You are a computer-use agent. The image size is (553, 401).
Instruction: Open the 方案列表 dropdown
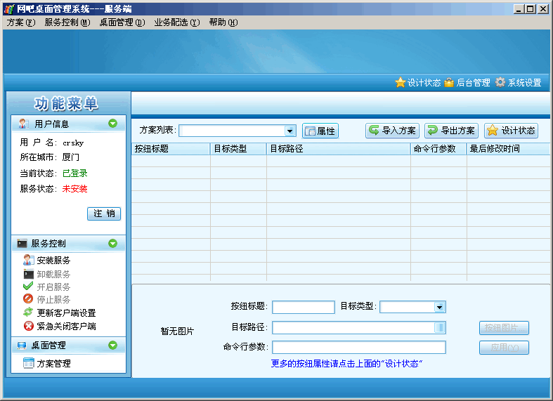(290, 131)
